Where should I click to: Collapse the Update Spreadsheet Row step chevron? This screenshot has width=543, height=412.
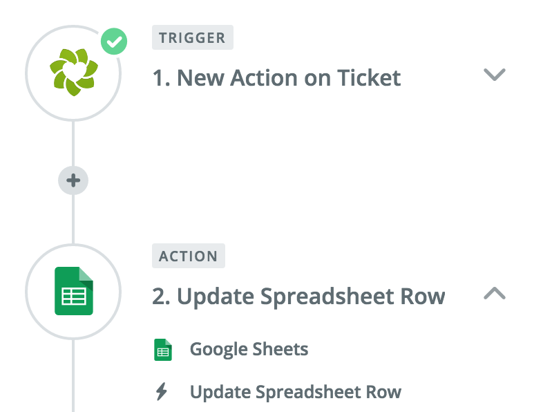click(x=495, y=293)
